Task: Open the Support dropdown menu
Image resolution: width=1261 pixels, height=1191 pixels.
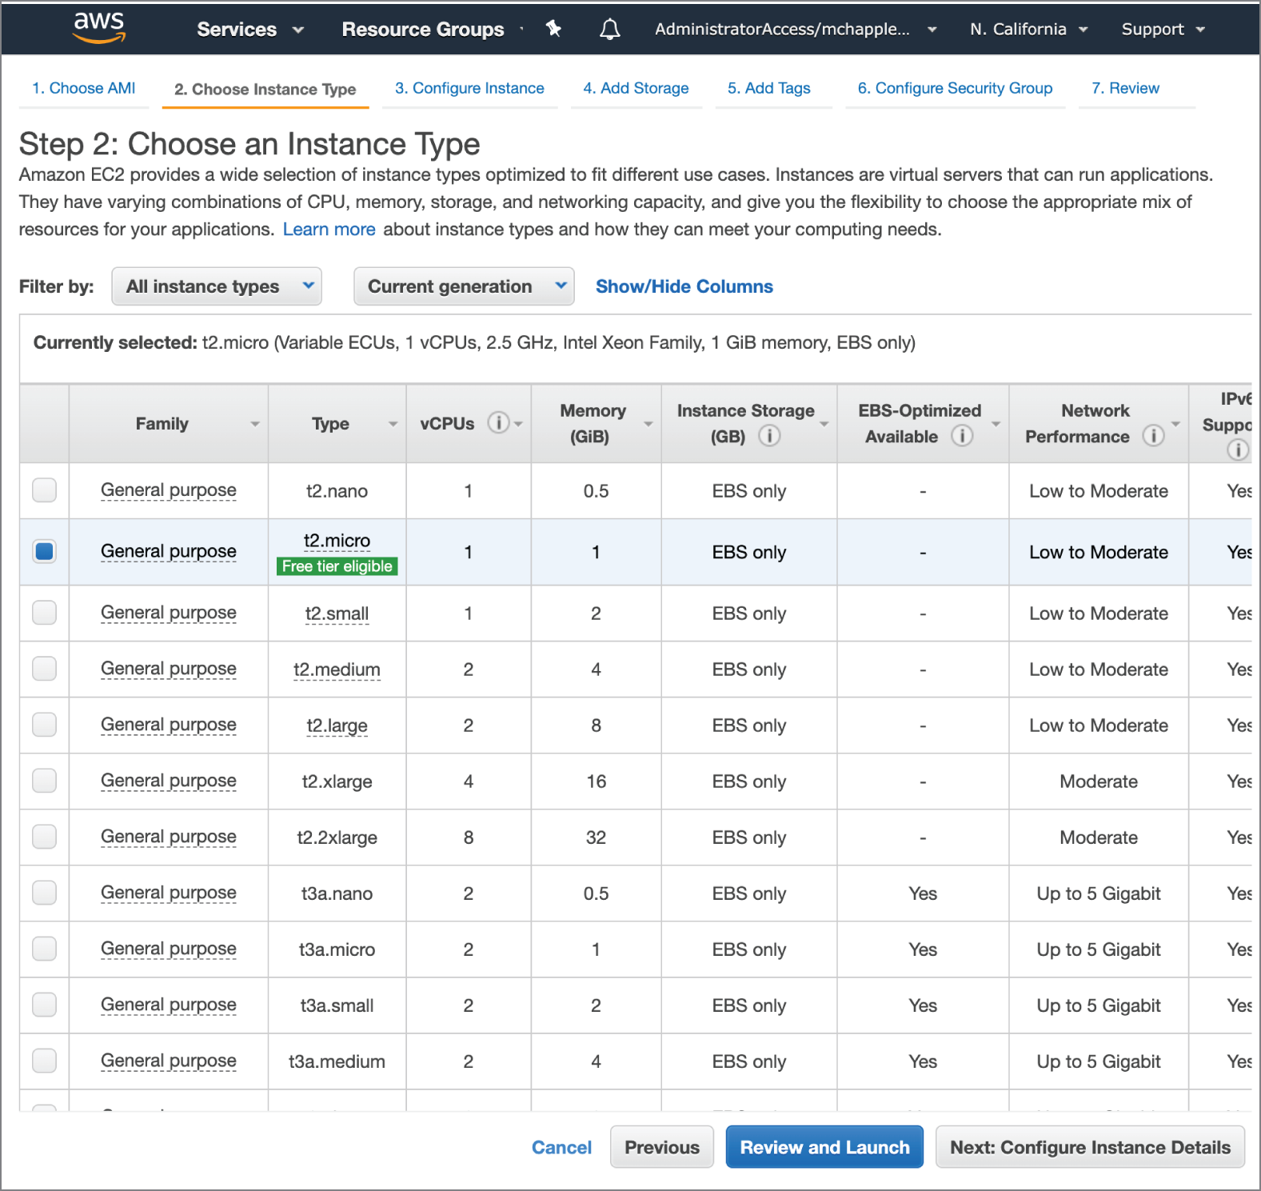Action: [1163, 30]
